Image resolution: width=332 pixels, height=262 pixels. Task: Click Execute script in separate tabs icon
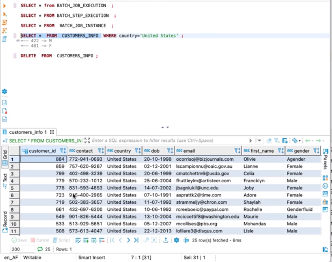coord(5,31)
